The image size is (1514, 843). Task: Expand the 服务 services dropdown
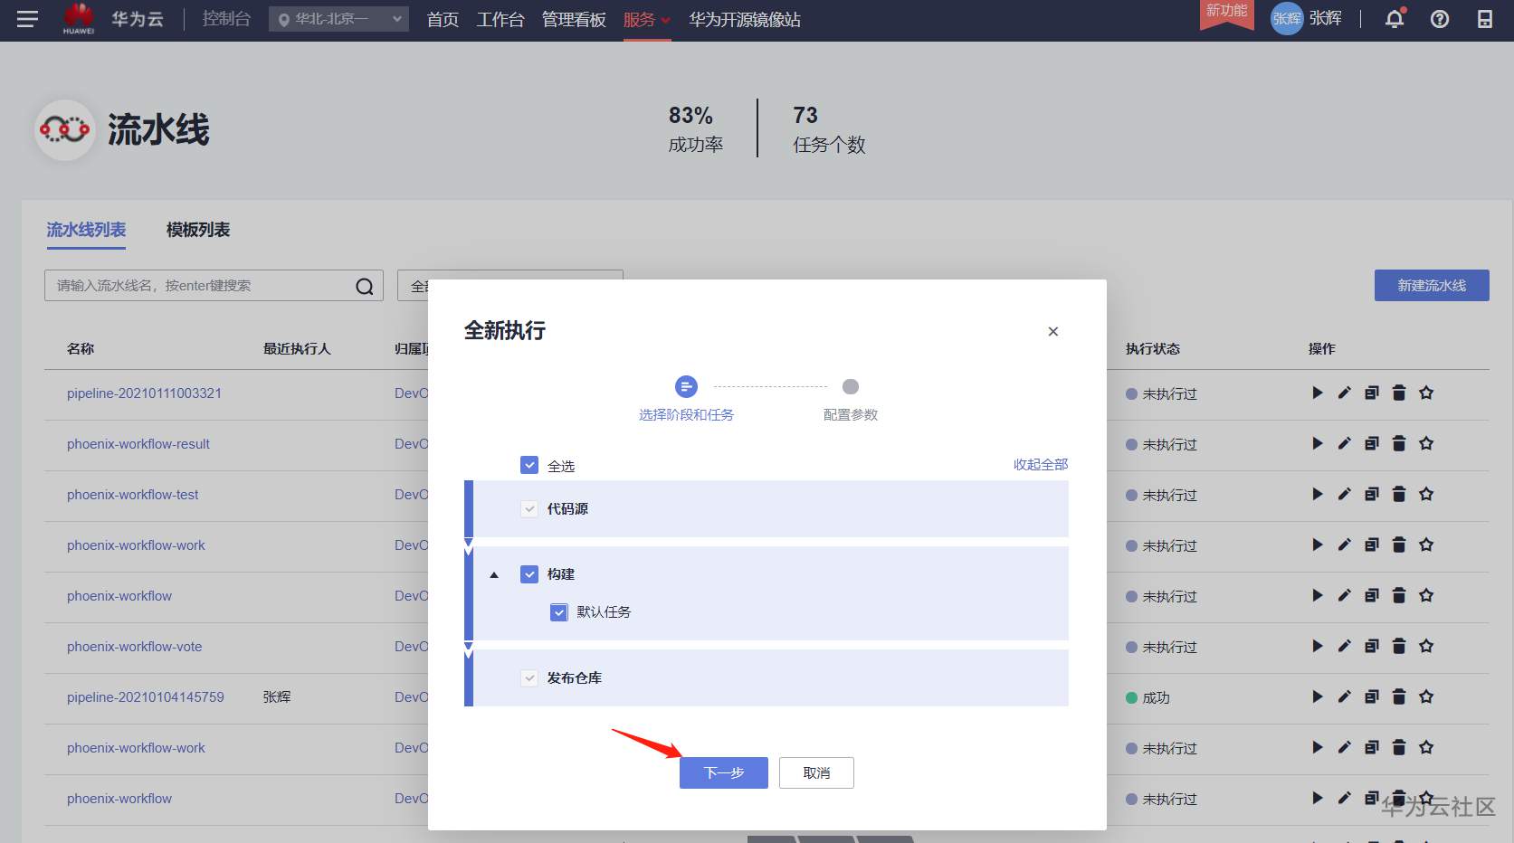coord(646,20)
